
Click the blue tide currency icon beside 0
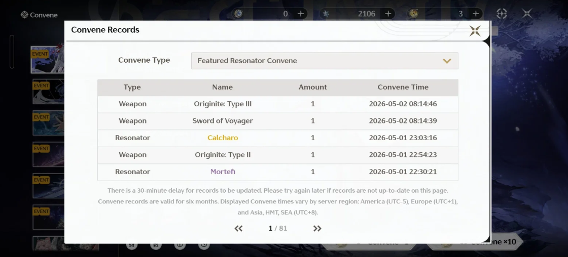(238, 14)
